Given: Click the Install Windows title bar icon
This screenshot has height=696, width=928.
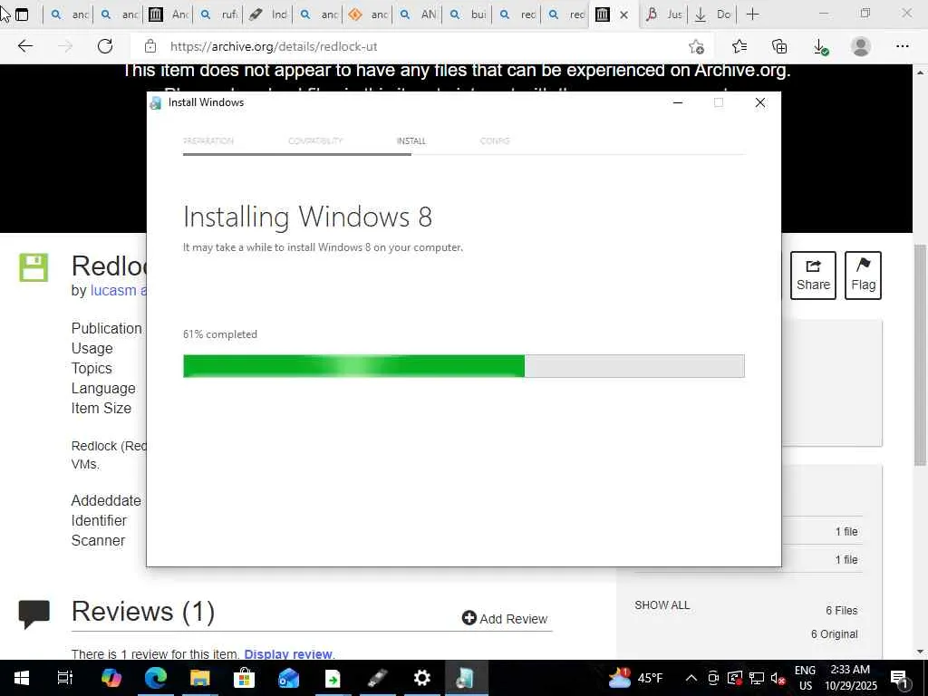Looking at the screenshot, I should point(156,103).
